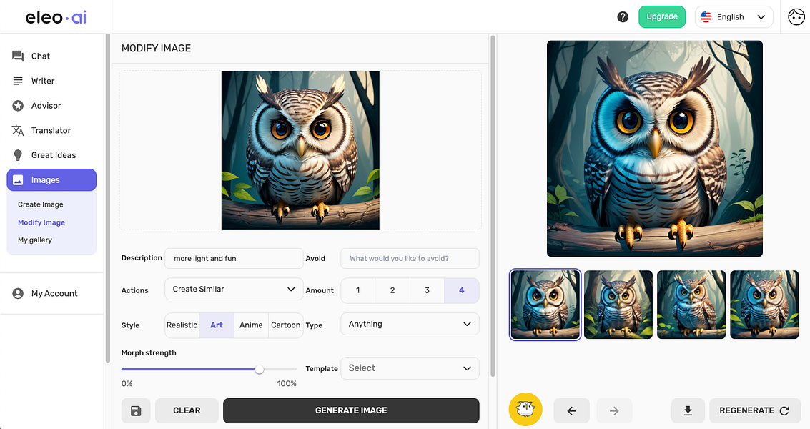Image resolution: width=810 pixels, height=429 pixels.
Task: Go to next result with right arrow
Action: point(614,411)
